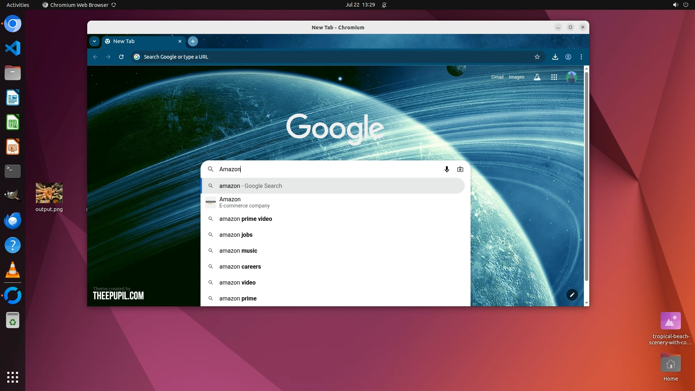
Task: Open the Downloads toolbar icon
Action: [x=555, y=57]
